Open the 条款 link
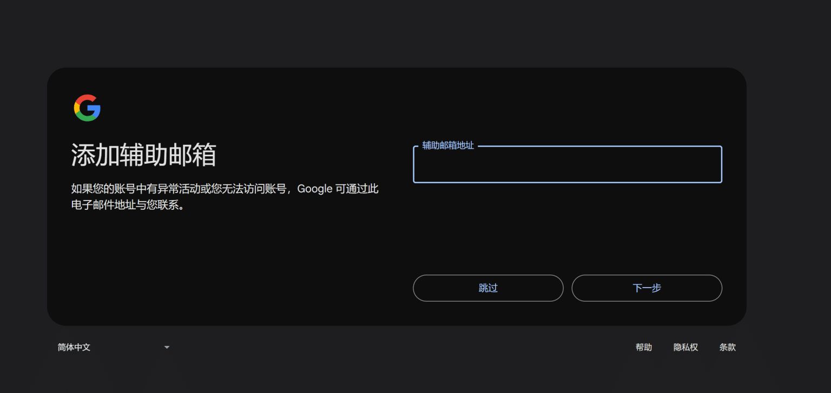Viewport: 831px width, 393px height. (728, 347)
